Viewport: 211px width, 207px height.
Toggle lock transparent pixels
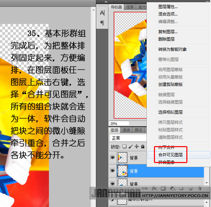124,147
